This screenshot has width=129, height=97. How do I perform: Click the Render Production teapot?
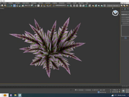point(99,6)
